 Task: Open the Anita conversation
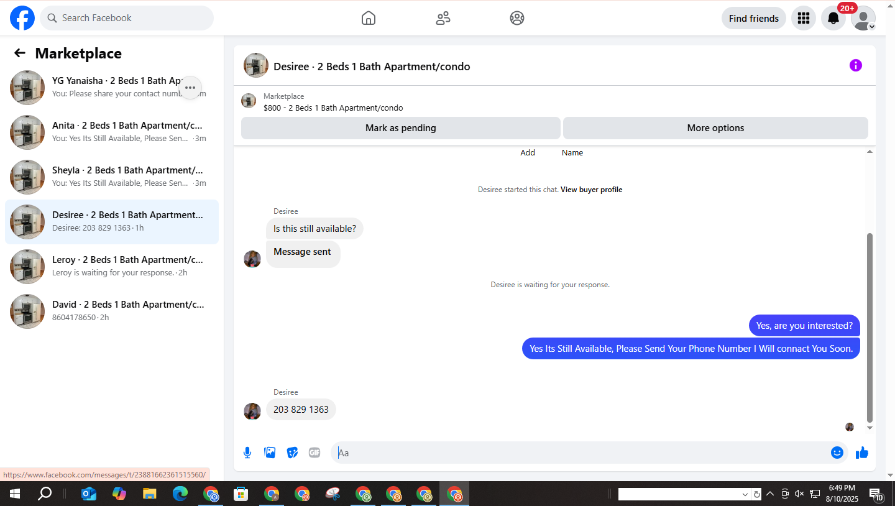click(x=112, y=132)
